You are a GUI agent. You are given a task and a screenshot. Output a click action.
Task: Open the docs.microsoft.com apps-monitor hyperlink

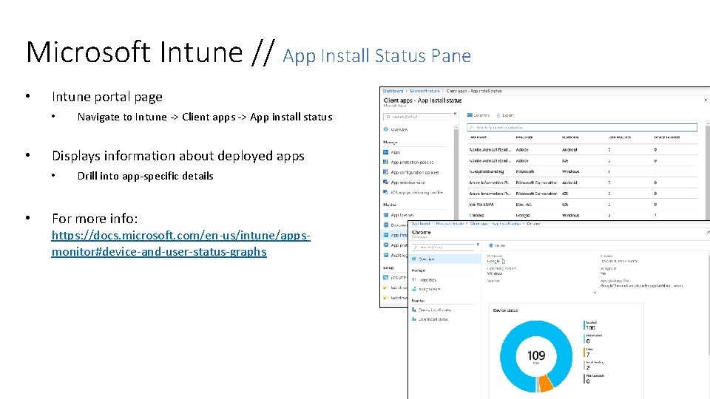[x=180, y=243]
